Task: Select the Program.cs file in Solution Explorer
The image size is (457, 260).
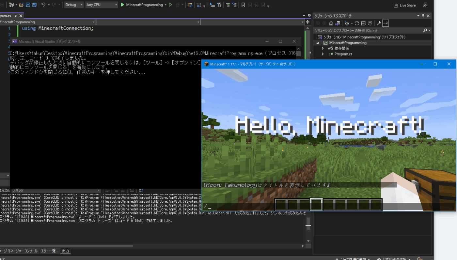Action: point(343,54)
